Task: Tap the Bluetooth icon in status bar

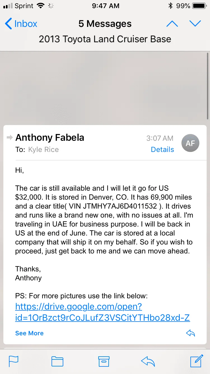Action: 170,6
